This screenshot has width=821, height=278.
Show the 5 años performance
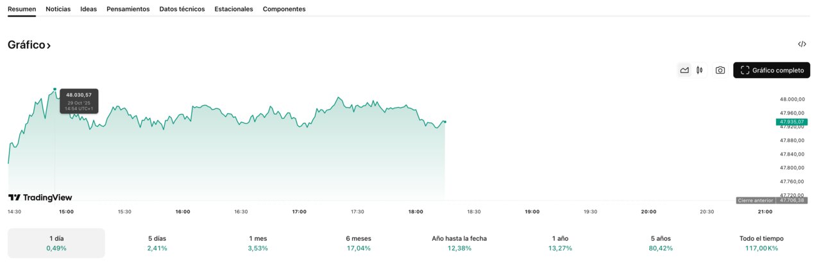[x=661, y=243]
